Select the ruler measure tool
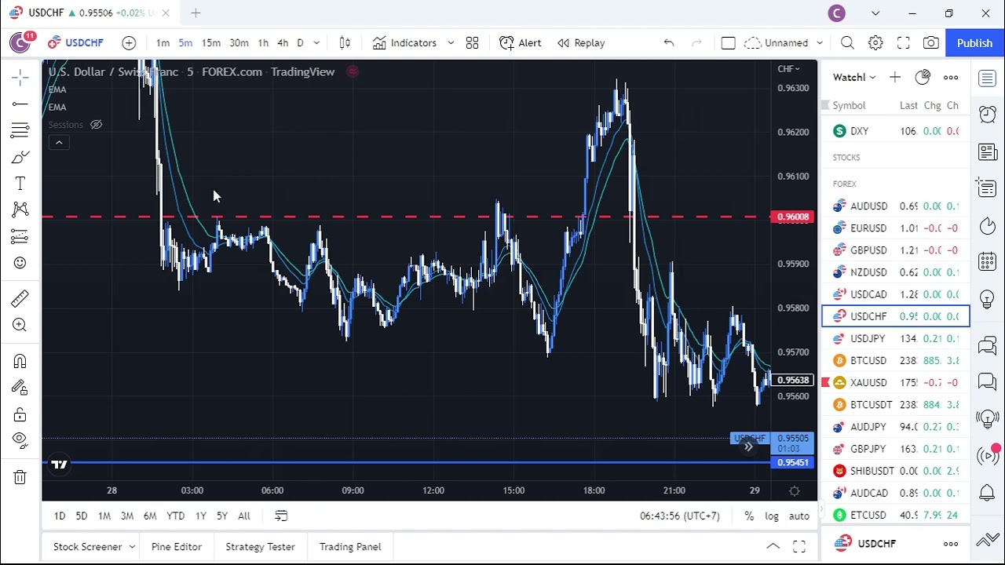1005x565 pixels. coord(20,298)
